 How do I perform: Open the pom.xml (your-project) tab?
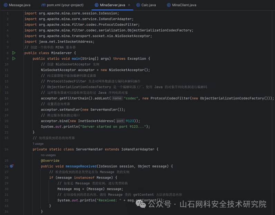tap(62, 5)
